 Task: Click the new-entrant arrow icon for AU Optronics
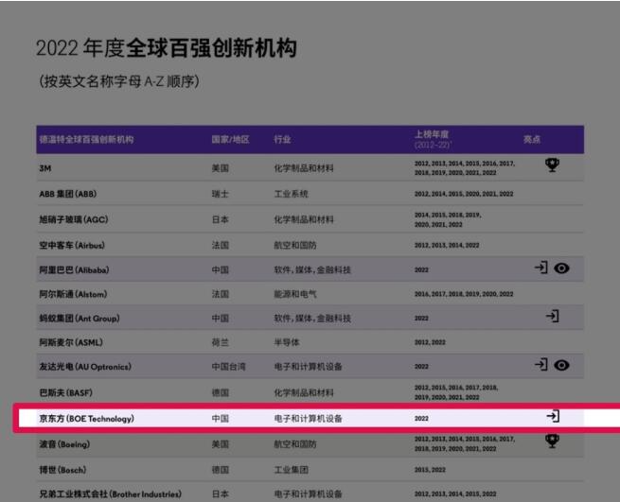click(x=540, y=364)
